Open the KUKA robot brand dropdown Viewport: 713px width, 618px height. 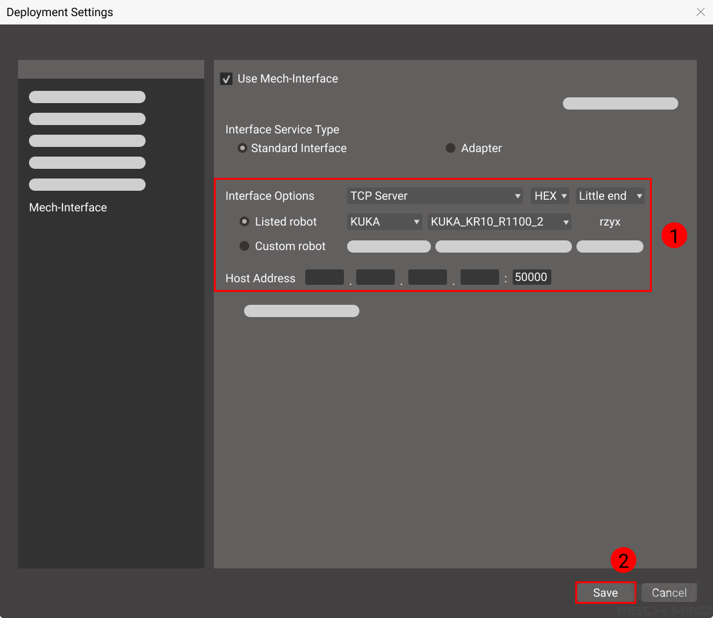pyautogui.click(x=385, y=222)
